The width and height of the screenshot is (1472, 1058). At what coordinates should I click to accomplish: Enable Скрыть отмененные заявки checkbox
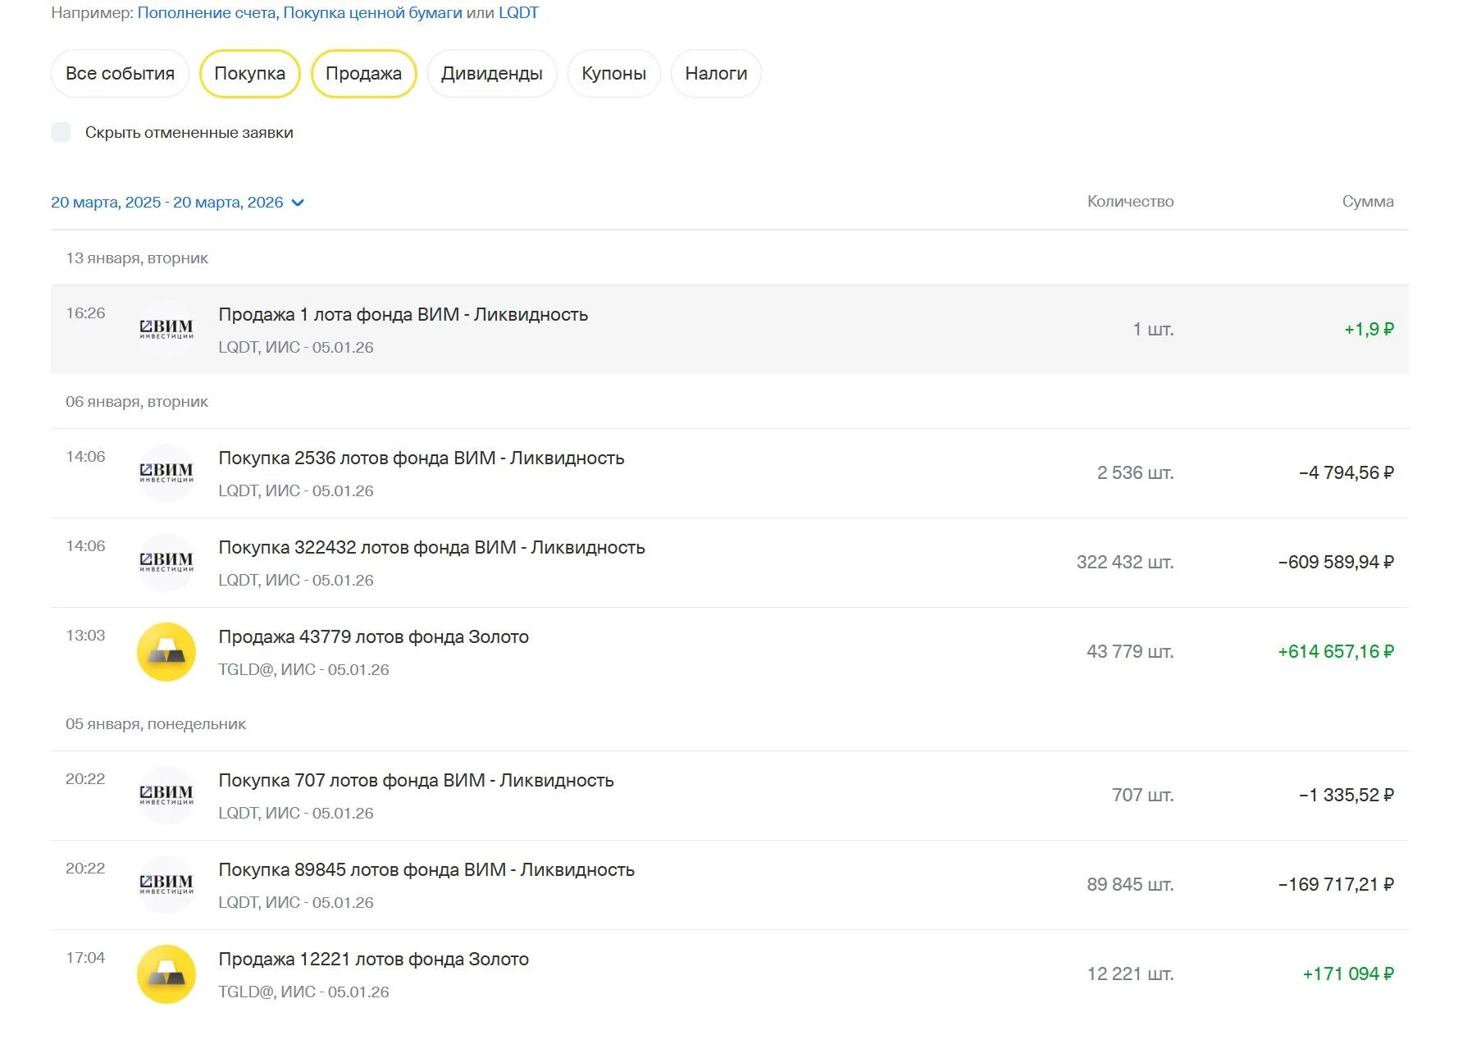point(61,132)
